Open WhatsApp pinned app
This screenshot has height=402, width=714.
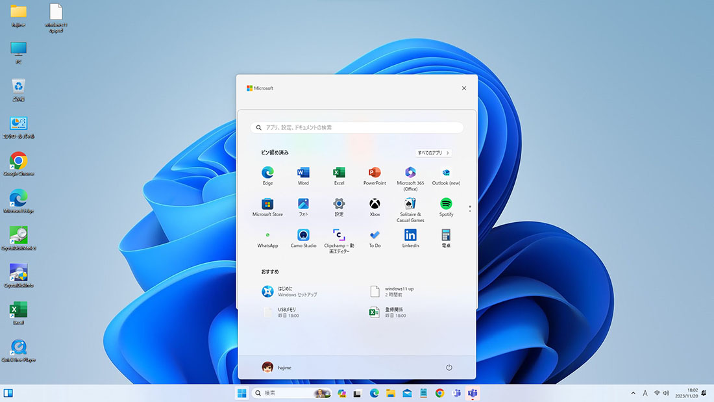click(x=267, y=235)
